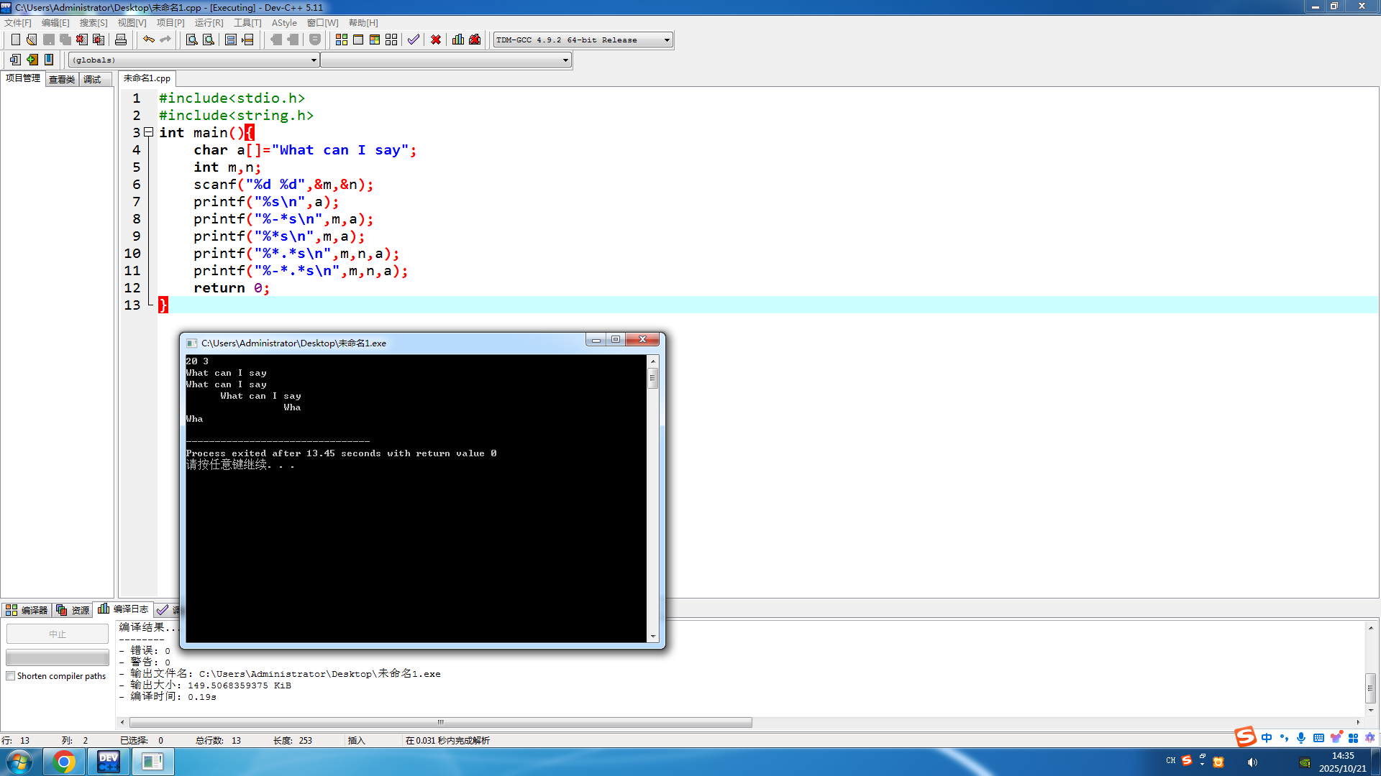1381x776 pixels.
Task: Switch to the 查看类 side tab
Action: (62, 79)
